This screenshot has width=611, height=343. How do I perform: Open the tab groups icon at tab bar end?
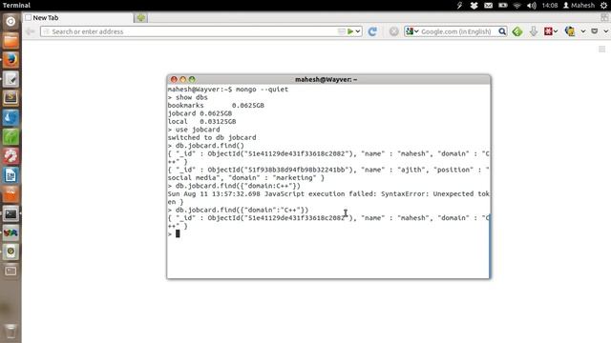[x=604, y=17]
